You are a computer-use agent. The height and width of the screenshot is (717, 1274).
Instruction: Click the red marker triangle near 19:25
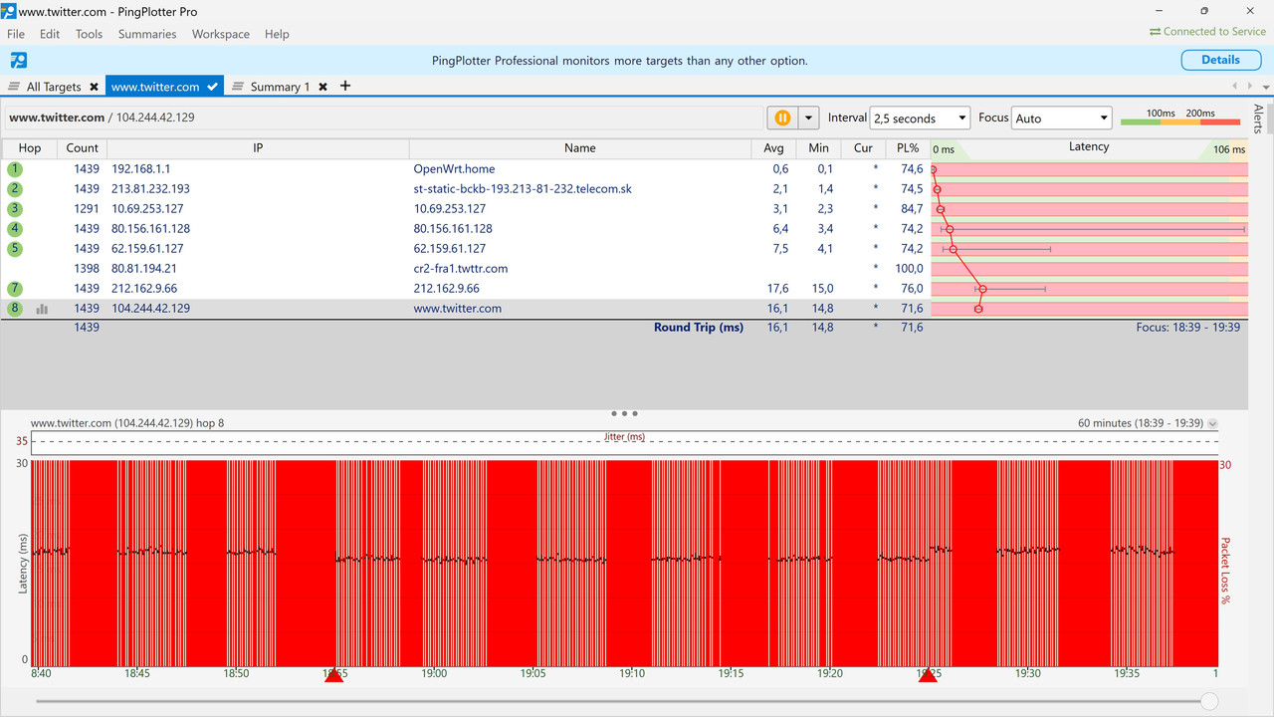click(x=928, y=675)
